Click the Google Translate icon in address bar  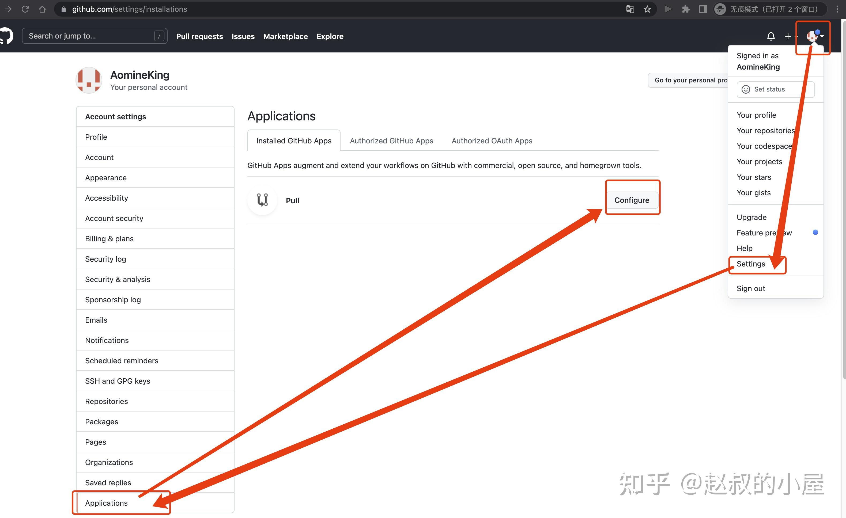tap(630, 9)
